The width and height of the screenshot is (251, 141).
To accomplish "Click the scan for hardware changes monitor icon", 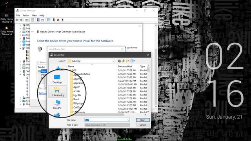I will (48, 20).
